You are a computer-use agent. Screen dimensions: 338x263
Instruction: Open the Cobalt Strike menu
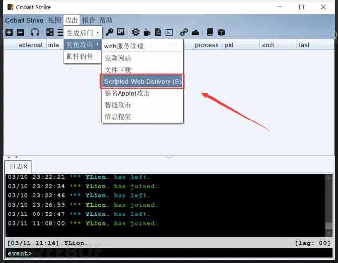point(24,20)
